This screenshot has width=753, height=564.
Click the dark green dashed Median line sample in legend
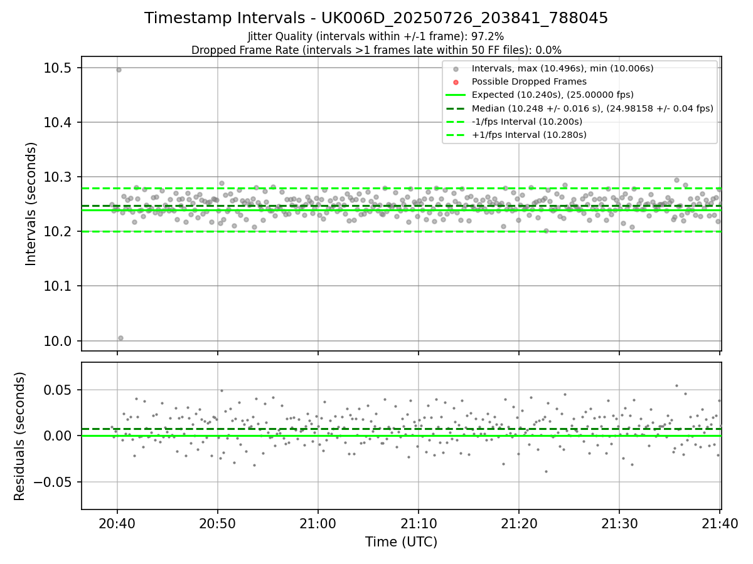pos(456,108)
